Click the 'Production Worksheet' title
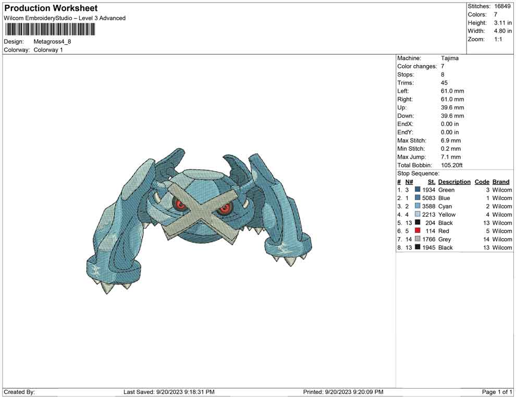This screenshot has width=516, height=397. pyautogui.click(x=51, y=8)
